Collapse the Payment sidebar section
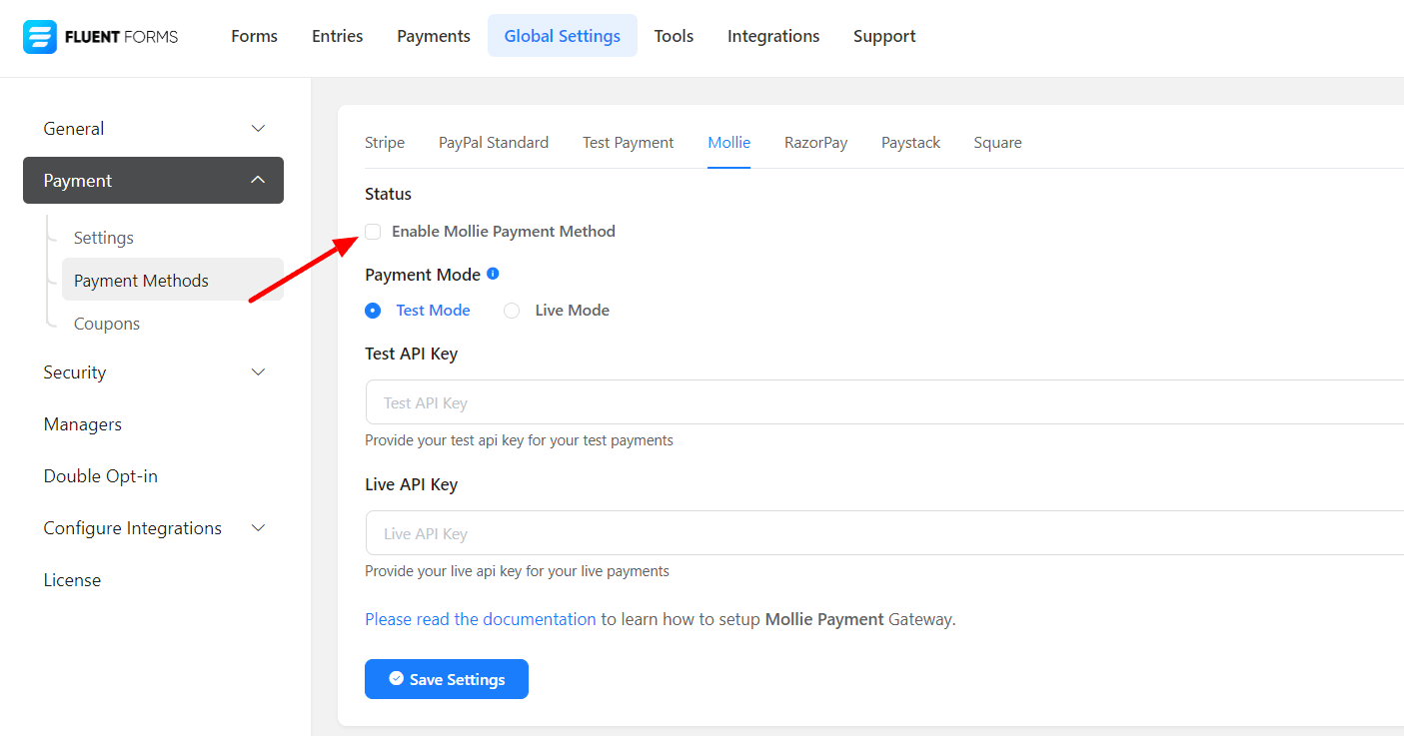The height and width of the screenshot is (736, 1404). [x=258, y=181]
